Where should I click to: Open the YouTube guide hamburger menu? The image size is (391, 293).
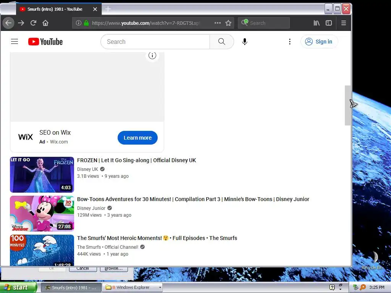[x=15, y=42]
